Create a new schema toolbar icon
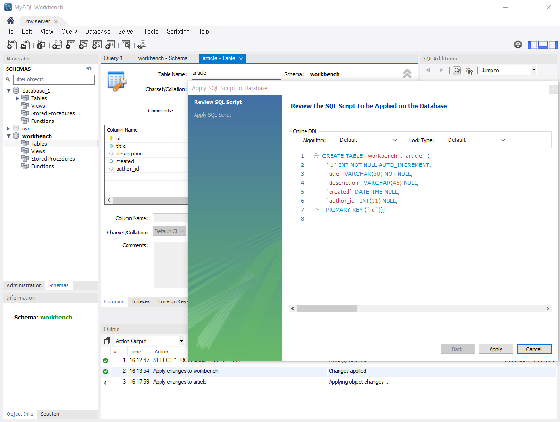 coord(57,44)
